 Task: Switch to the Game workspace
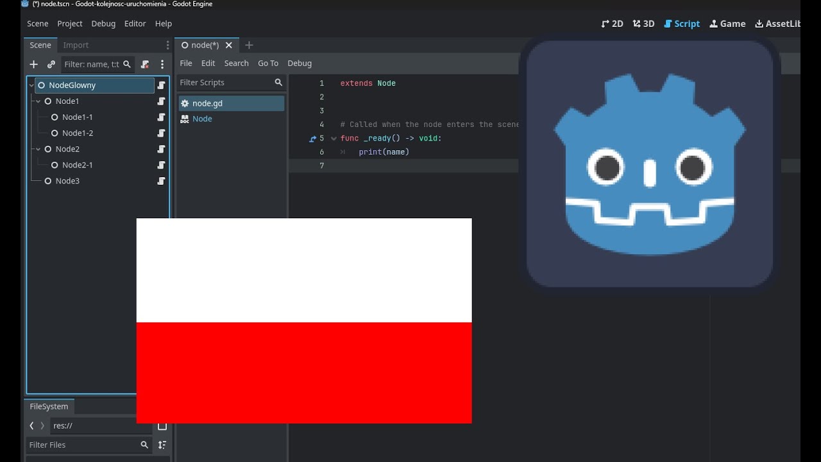click(x=727, y=24)
